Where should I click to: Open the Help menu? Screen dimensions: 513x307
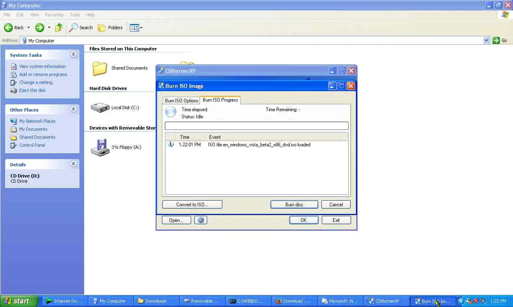coord(91,15)
